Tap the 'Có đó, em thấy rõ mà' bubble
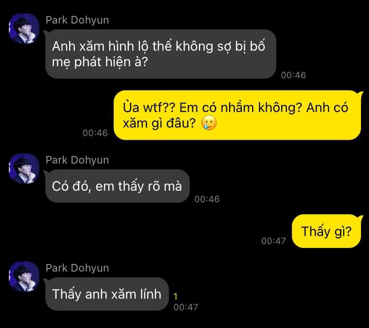Screen dimensions: 369x328 tap(118, 186)
